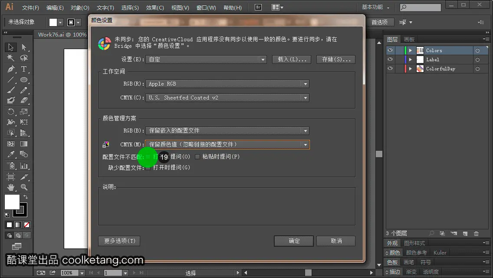Click the Work76.ai document tab
Screen dimensions: 493x278
[62, 35]
